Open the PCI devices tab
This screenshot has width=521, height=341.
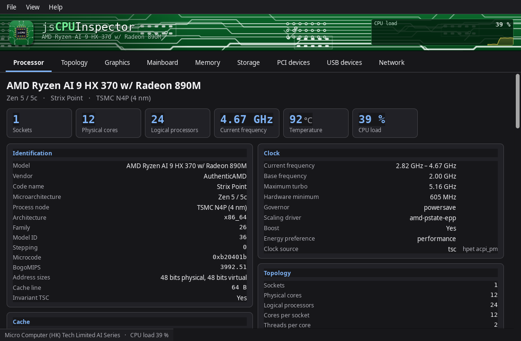(x=293, y=63)
